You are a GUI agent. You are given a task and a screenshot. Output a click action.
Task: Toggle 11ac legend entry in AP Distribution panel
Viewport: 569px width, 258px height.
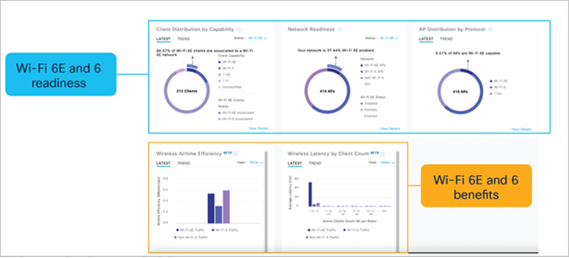point(497,94)
